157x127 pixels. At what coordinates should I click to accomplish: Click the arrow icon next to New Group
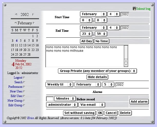(24, 101)
